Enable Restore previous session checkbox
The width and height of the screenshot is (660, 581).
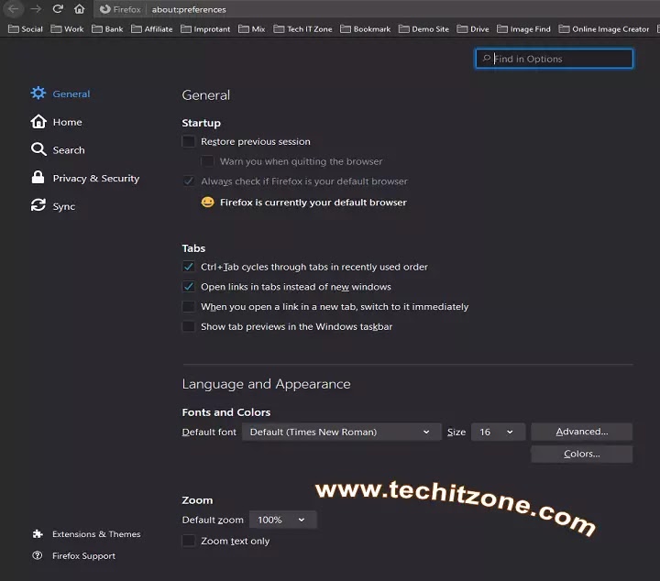(x=188, y=141)
